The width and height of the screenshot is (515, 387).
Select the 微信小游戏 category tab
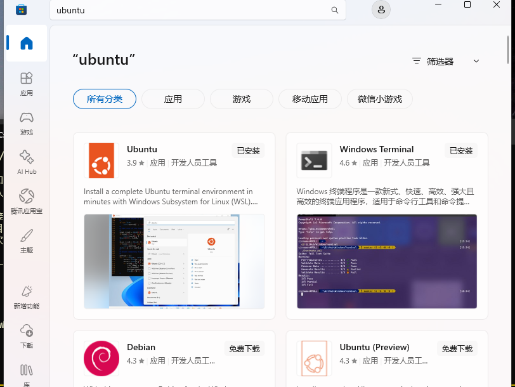pyautogui.click(x=379, y=99)
